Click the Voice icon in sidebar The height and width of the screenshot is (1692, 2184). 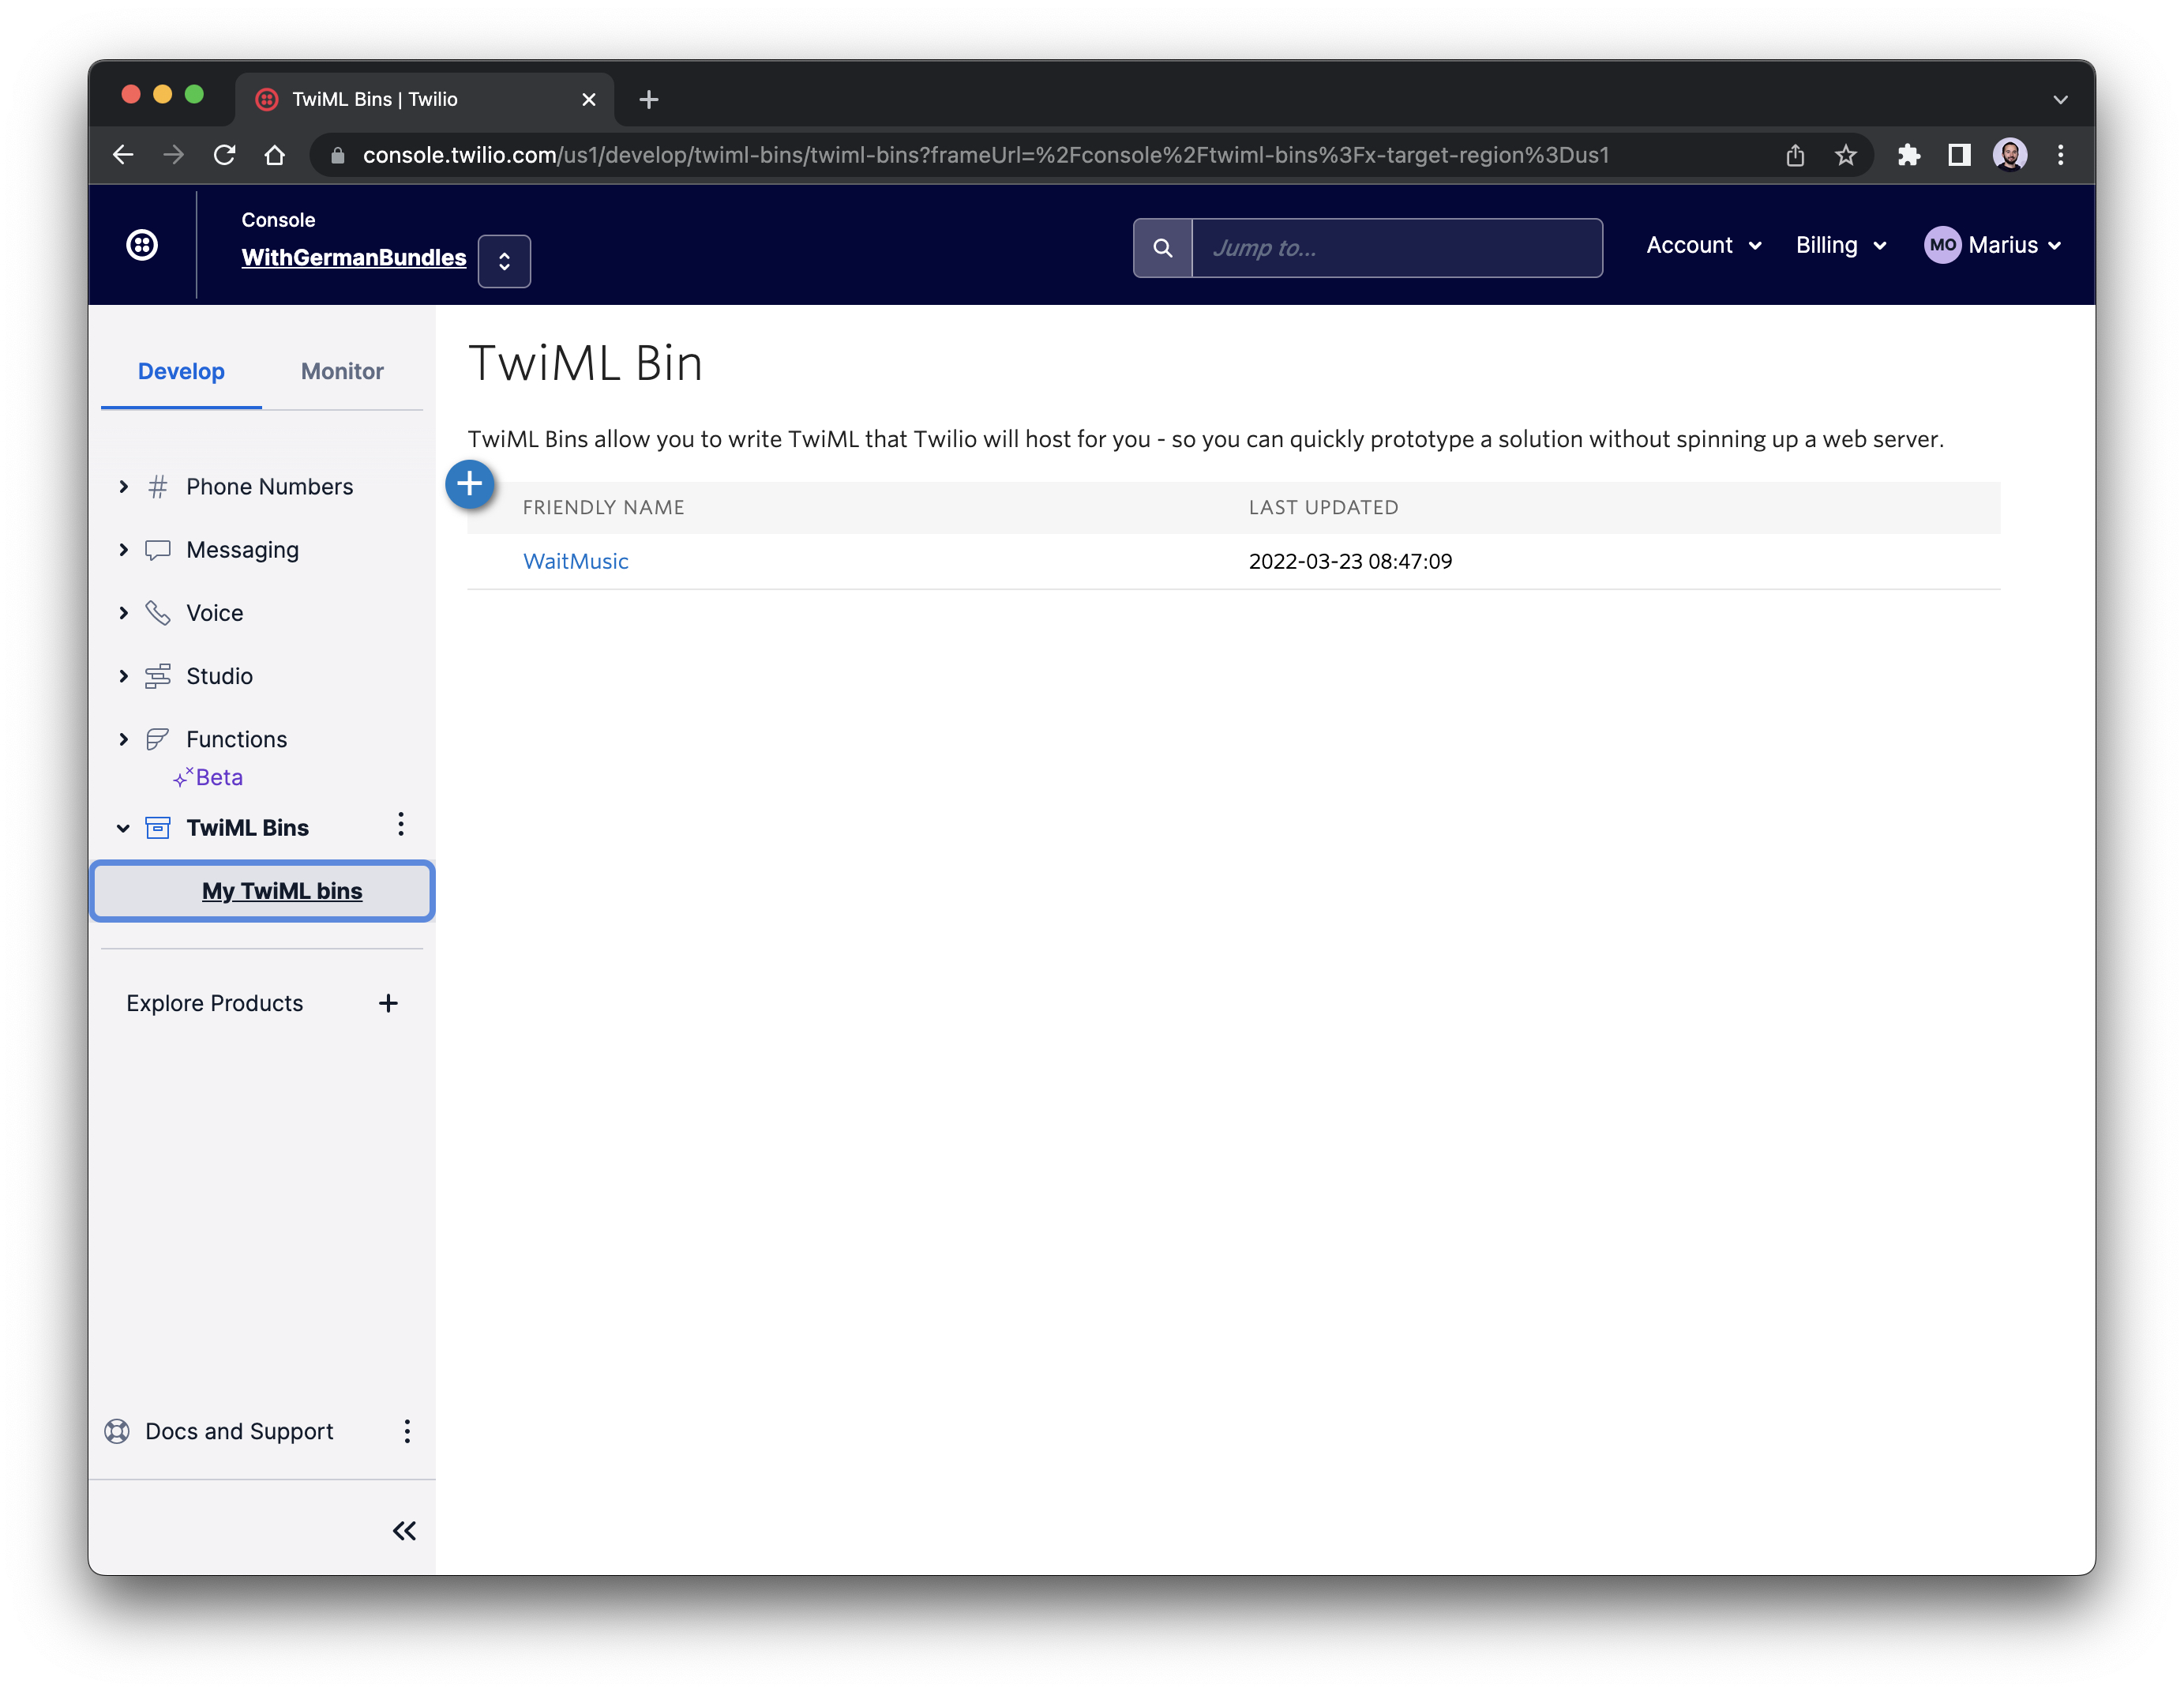point(159,612)
